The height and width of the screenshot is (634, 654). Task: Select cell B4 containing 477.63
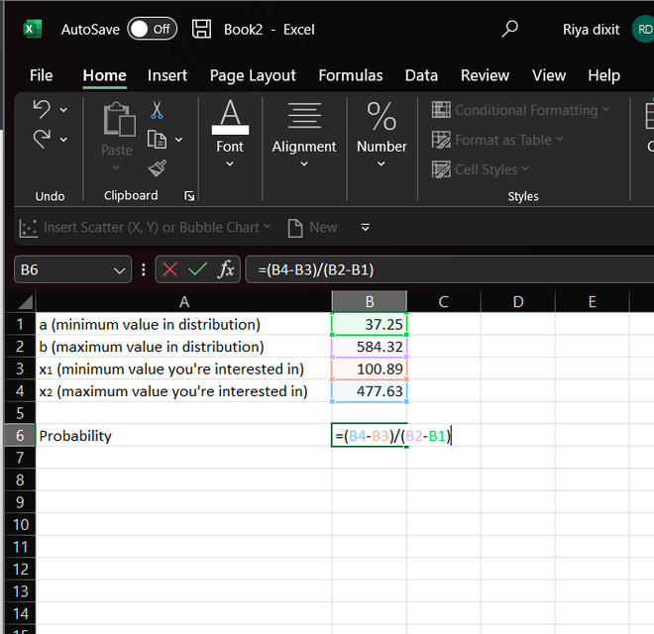click(x=369, y=391)
